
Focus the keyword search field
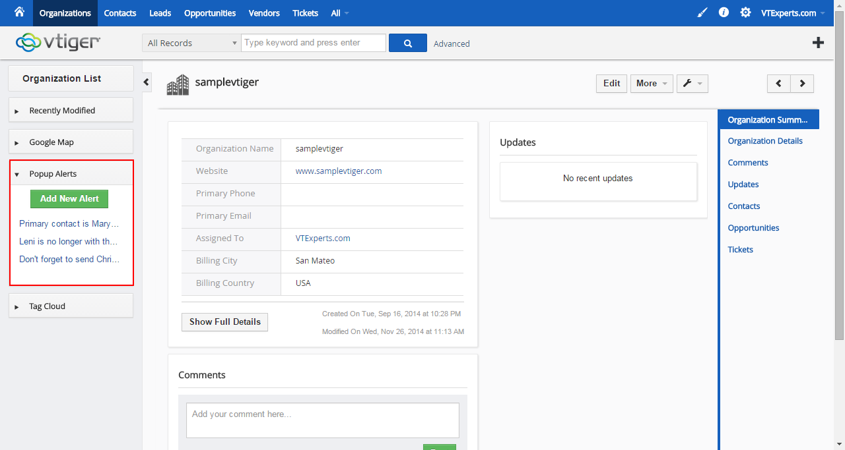click(314, 43)
